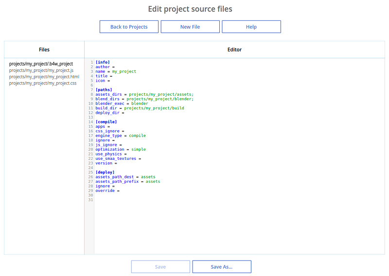The image size is (389, 276).
Task: Open the my_project.html file
Action: point(44,77)
